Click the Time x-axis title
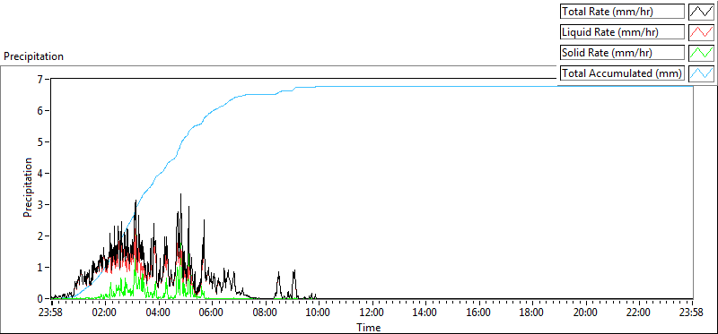 pyautogui.click(x=369, y=327)
